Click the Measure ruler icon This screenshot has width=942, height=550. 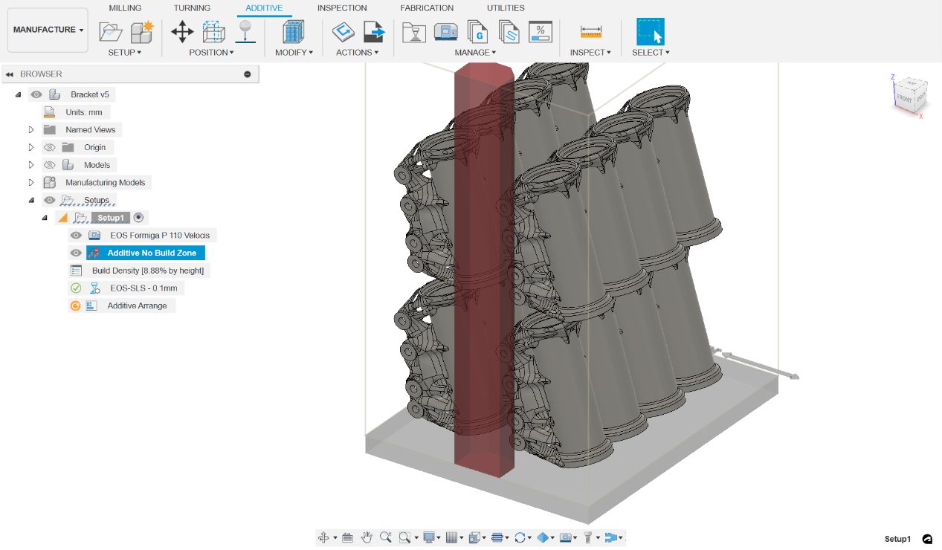pyautogui.click(x=591, y=32)
